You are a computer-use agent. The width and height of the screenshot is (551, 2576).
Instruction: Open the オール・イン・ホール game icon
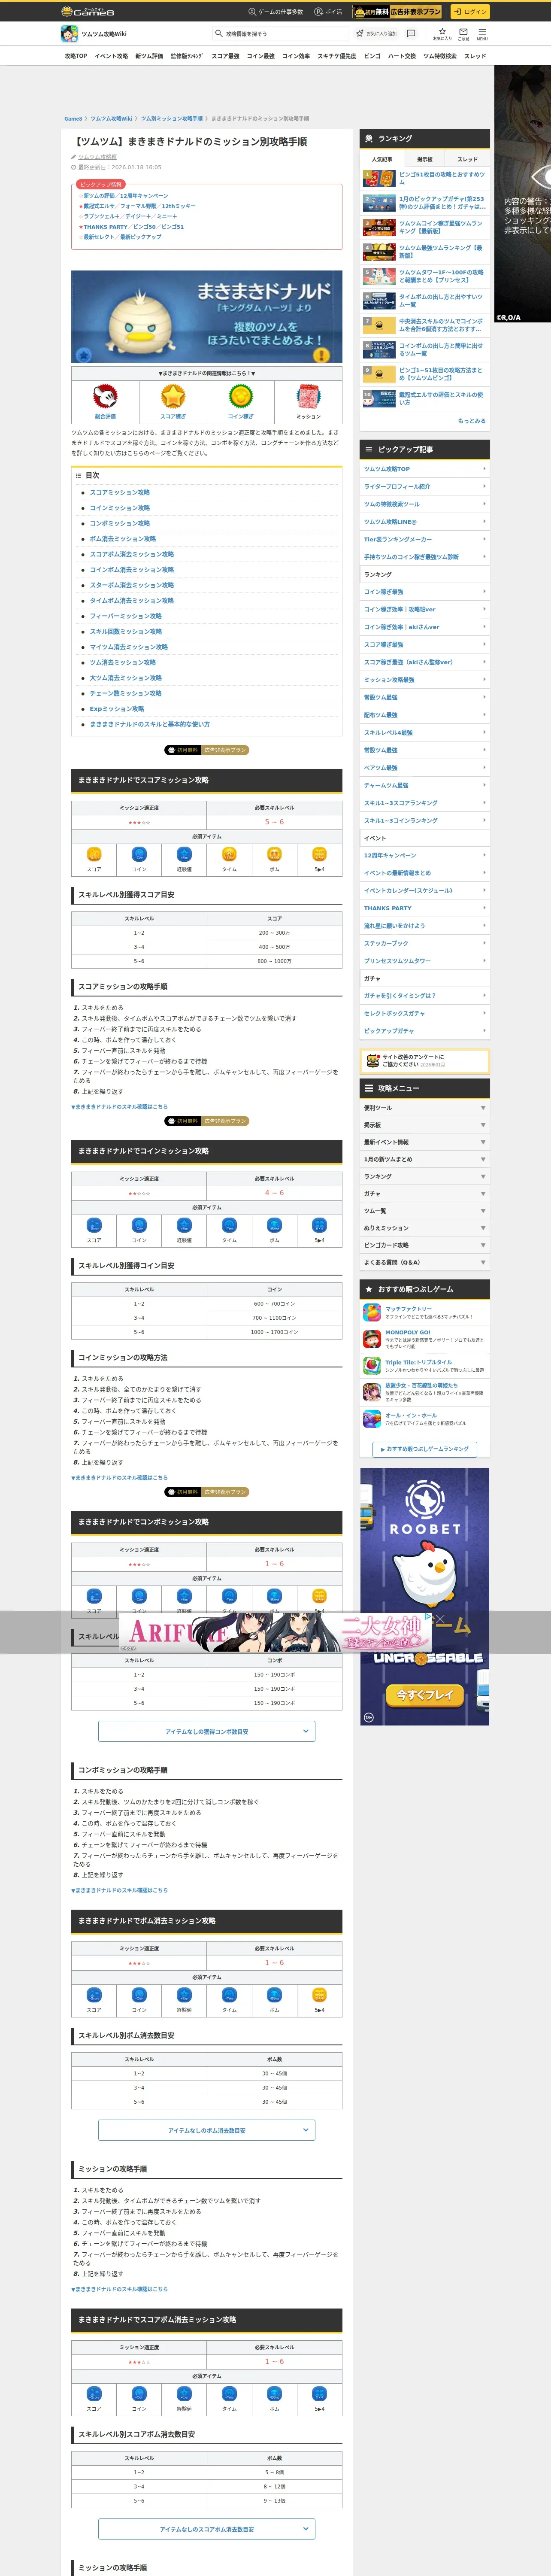click(372, 1419)
